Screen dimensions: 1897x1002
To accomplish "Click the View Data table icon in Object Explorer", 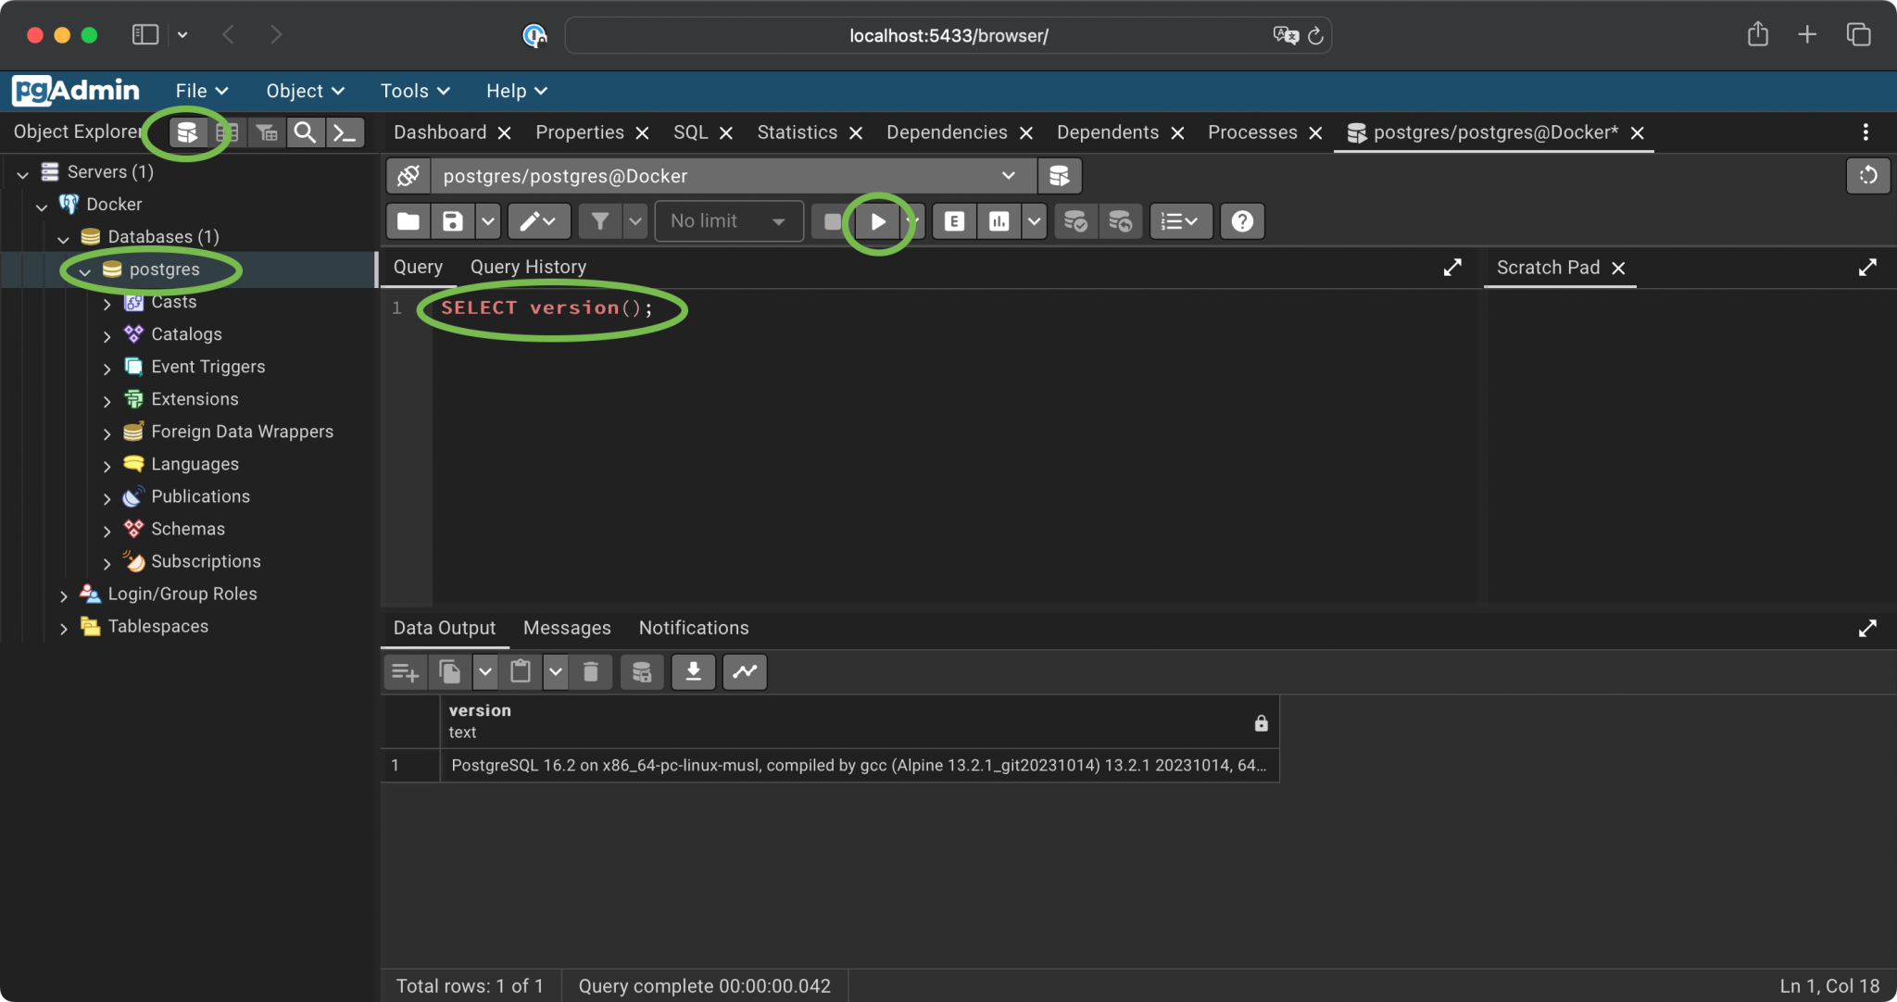I will click(x=227, y=132).
